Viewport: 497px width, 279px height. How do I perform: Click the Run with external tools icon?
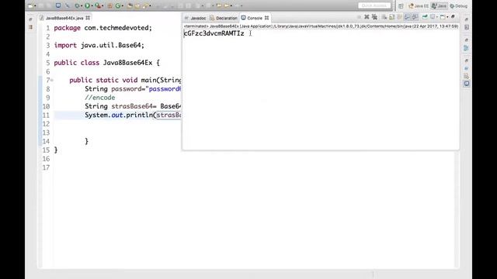click(x=98, y=5)
